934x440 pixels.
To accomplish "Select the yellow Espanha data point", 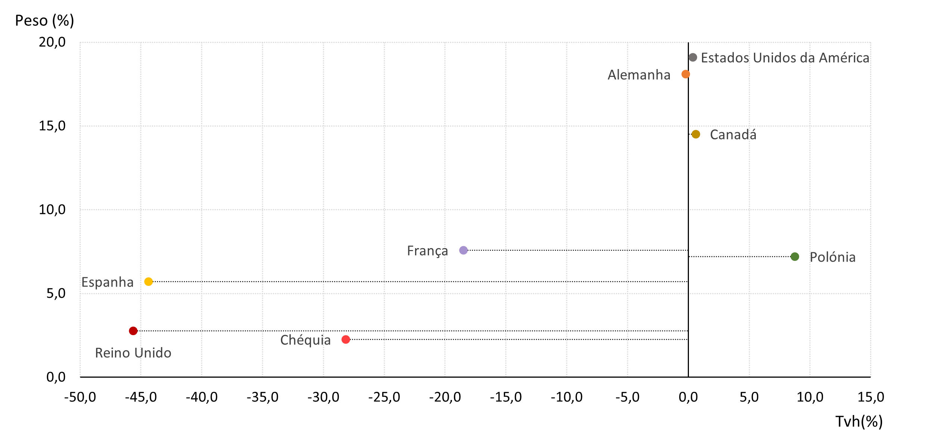I will click(148, 282).
